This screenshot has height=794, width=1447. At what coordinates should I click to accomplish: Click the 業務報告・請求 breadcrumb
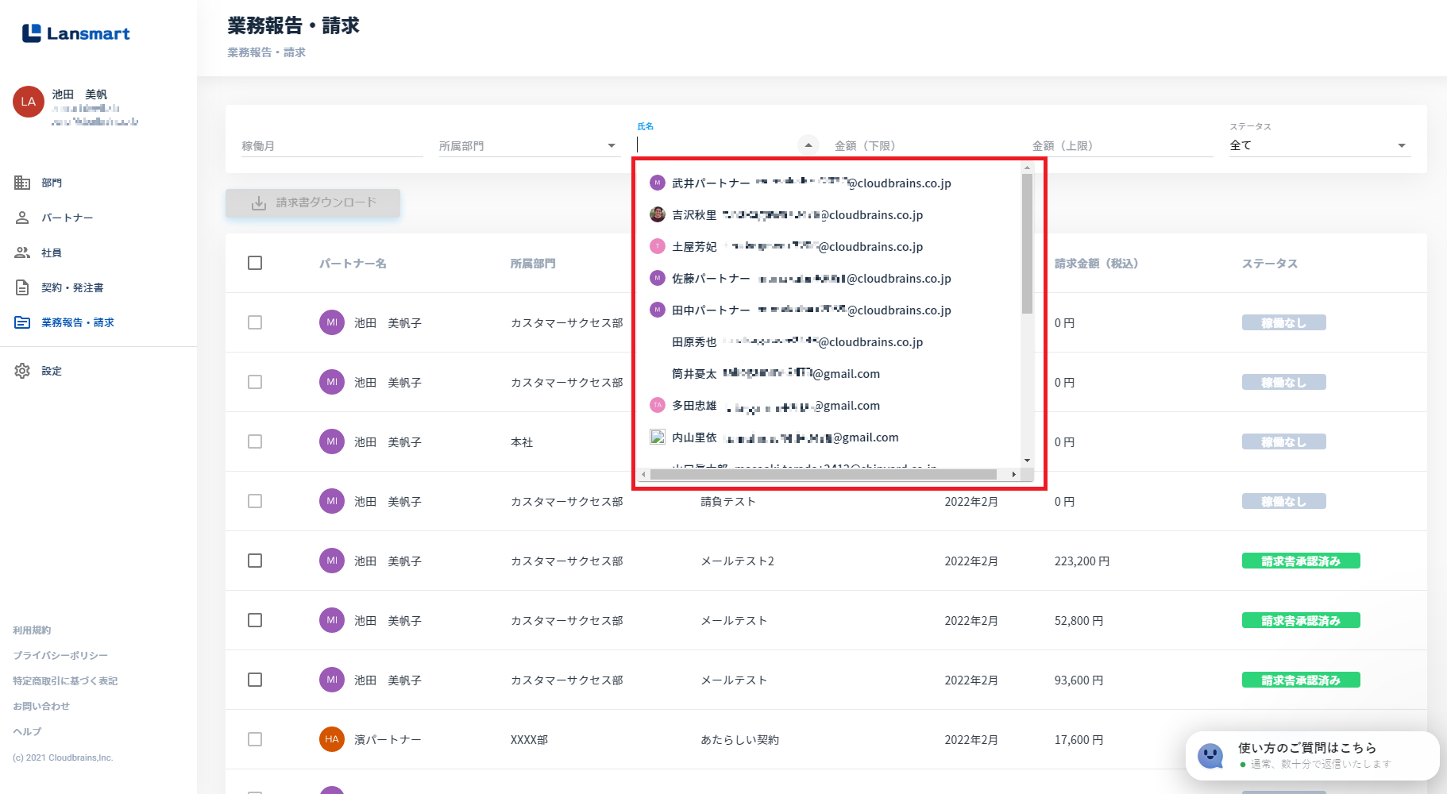(x=266, y=52)
